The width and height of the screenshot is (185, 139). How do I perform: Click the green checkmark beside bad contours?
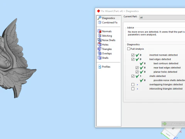pos(141,63)
